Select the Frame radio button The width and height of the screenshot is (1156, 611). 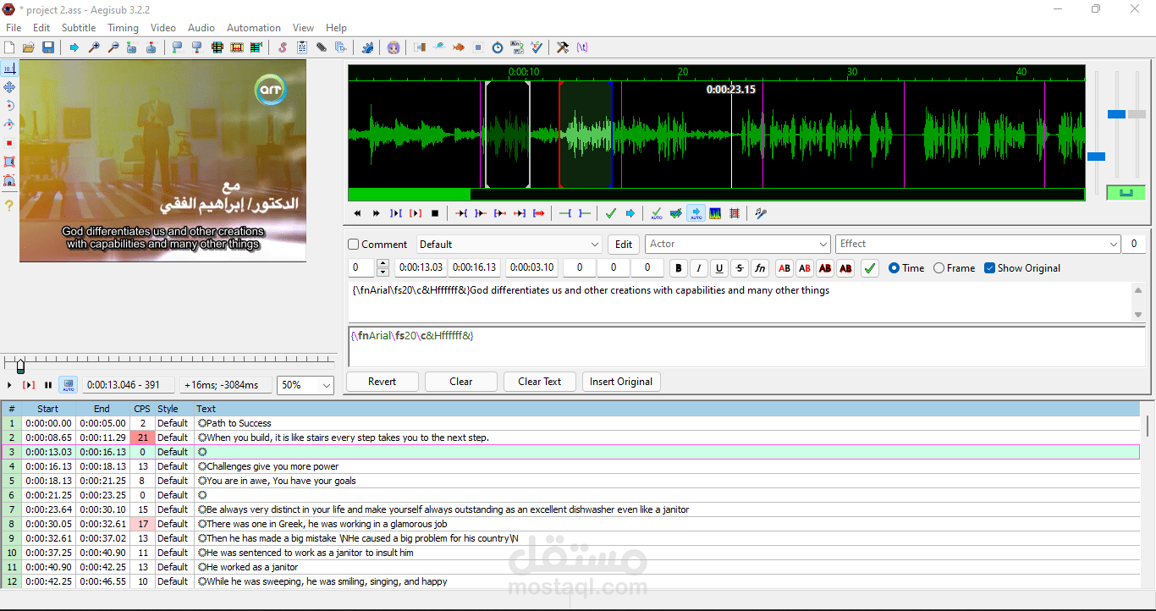tap(955, 268)
